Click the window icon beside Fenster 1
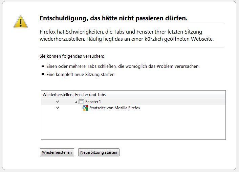 tap(81, 102)
